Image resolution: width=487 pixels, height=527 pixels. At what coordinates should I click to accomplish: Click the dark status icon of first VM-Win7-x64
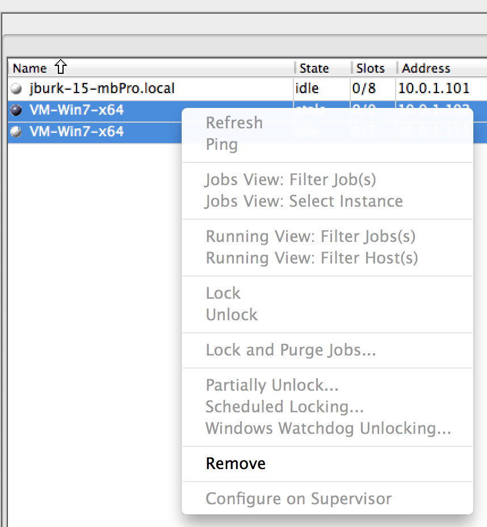click(x=16, y=110)
